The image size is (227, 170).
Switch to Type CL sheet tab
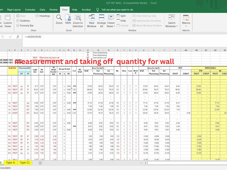click(x=25, y=163)
